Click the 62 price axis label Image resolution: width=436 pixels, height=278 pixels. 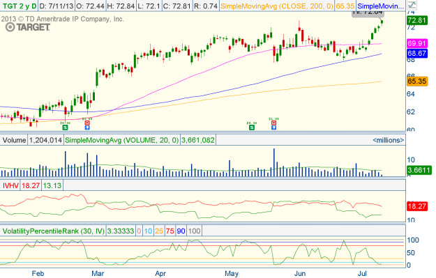pos(411,112)
